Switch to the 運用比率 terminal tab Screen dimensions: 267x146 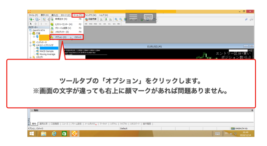pyautogui.click(x=43, y=124)
